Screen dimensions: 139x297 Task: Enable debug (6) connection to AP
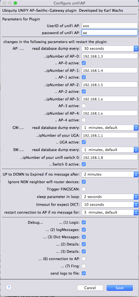(84, 259)
